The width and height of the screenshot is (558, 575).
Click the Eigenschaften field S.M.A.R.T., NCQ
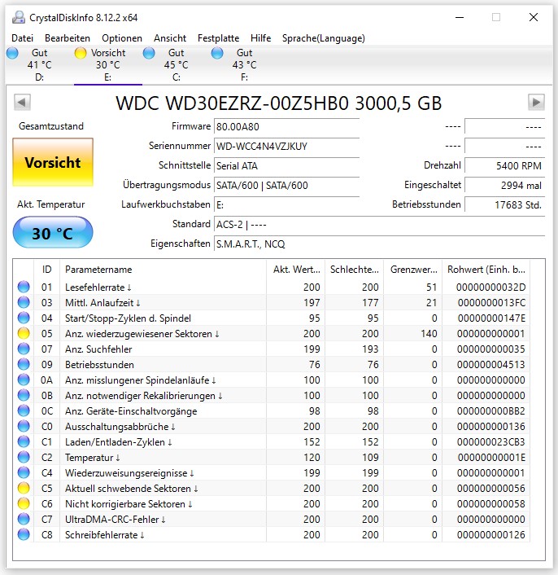click(379, 244)
